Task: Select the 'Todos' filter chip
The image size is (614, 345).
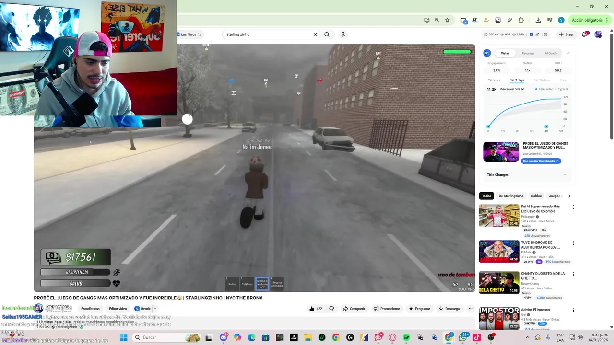Action: click(486, 196)
